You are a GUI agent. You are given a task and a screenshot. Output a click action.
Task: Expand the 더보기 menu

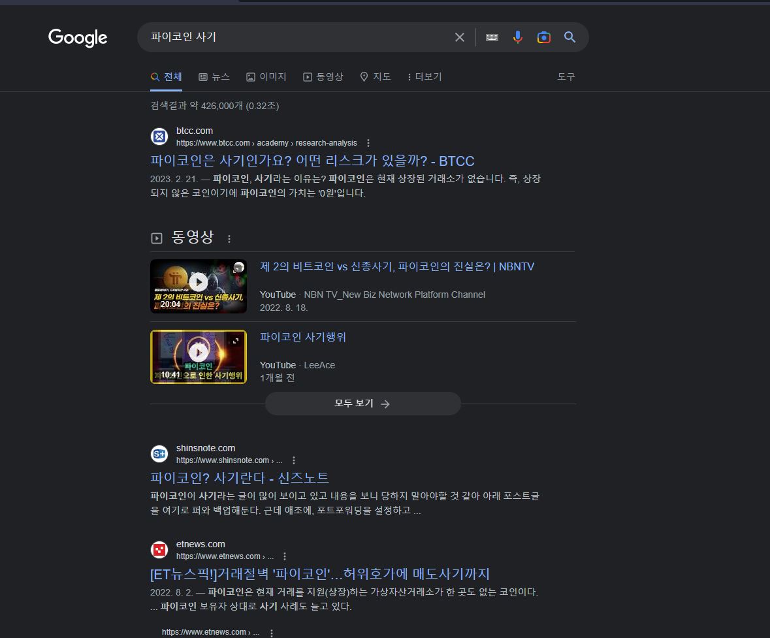(x=425, y=76)
